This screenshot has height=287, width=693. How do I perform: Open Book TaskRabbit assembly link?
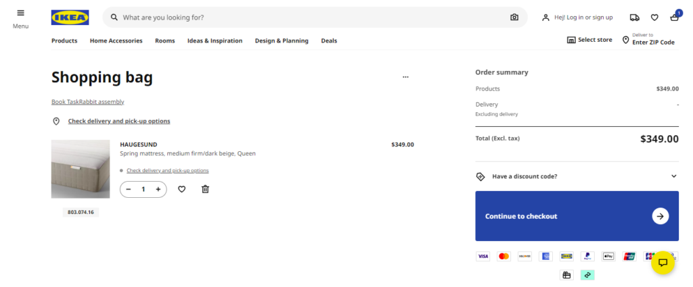coord(87,102)
